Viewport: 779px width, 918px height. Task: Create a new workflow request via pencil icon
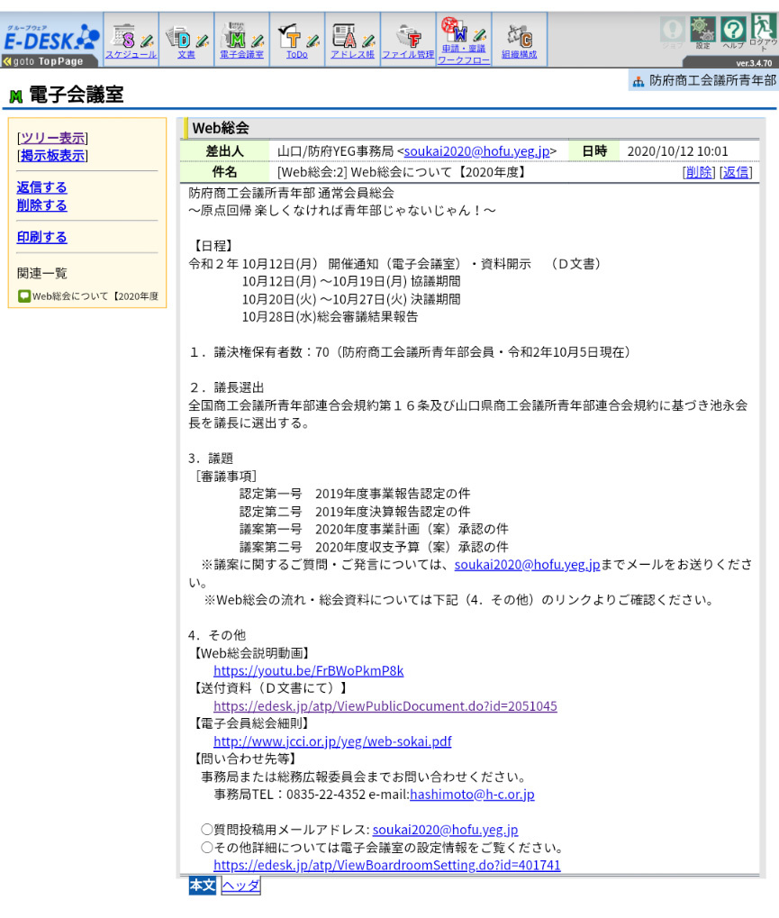[x=480, y=34]
